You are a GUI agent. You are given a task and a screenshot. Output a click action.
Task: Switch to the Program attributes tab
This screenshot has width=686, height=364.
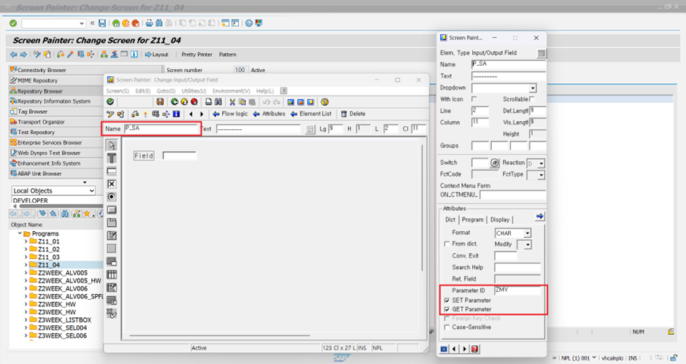(x=472, y=220)
